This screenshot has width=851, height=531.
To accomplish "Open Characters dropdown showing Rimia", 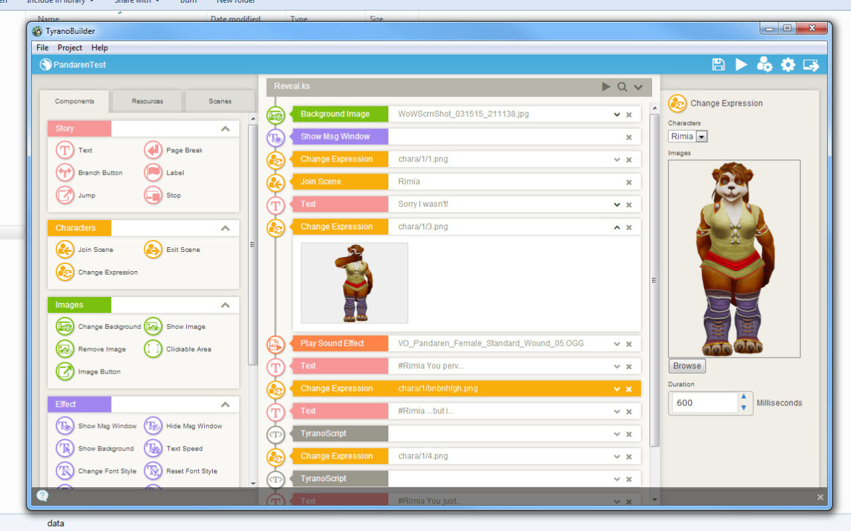I will [687, 136].
